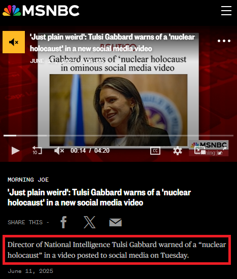This screenshot has height=279, width=237.
Task: Seek along the video progress bar
Action: coord(118,135)
